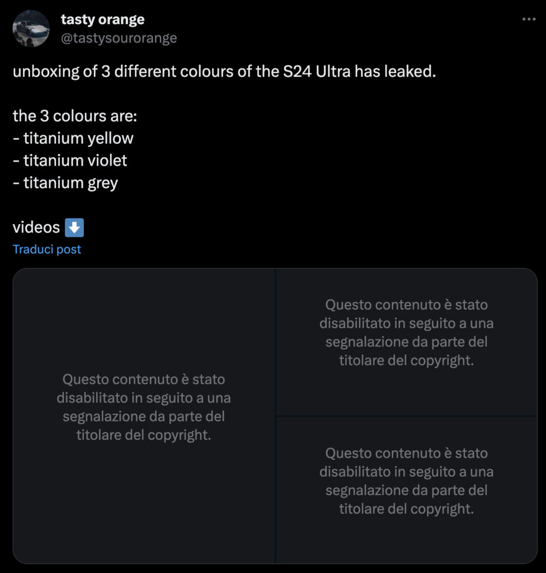Open the @tastysourorange handle link
Image resolution: width=546 pixels, height=573 pixels.
(119, 37)
